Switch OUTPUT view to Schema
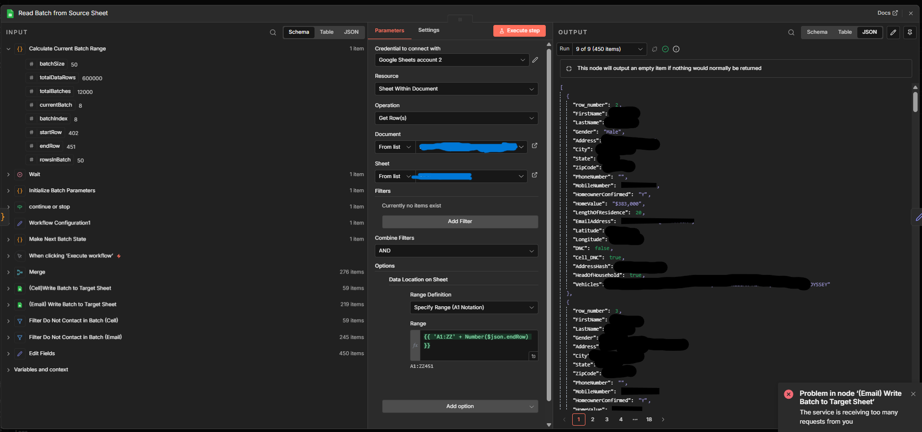Viewport: 922px width, 432px height. (817, 32)
